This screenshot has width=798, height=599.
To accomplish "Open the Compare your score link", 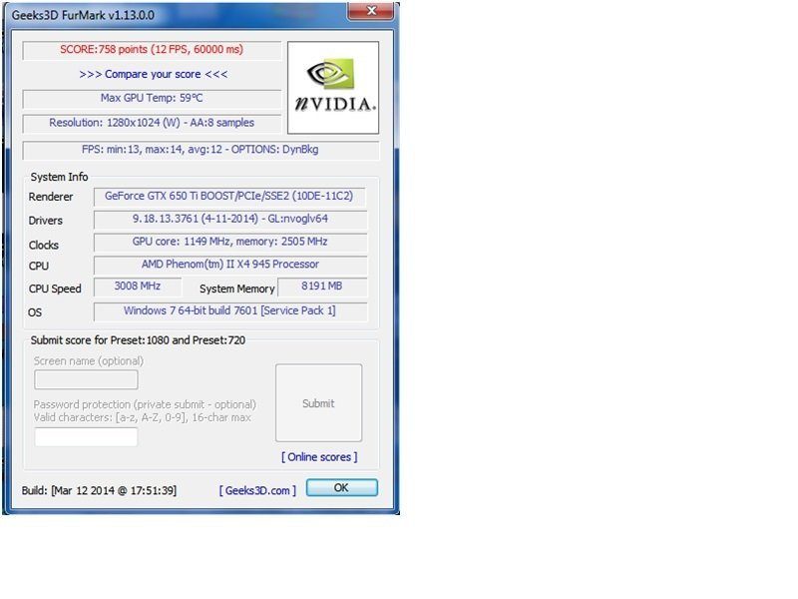I will (154, 74).
